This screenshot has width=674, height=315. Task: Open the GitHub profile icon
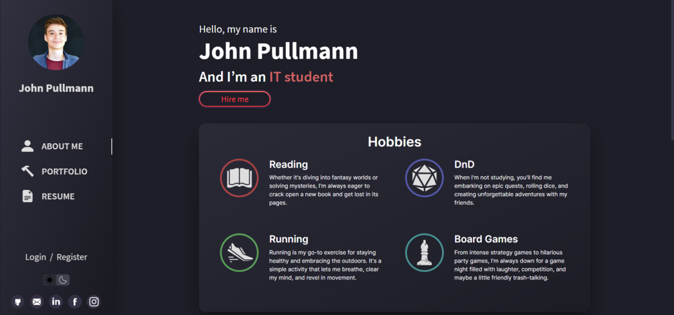17,302
